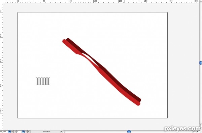Image resolution: width=202 pixels, height=133 pixels.
Task: Click the scroll right arrow
Action: point(198,132)
